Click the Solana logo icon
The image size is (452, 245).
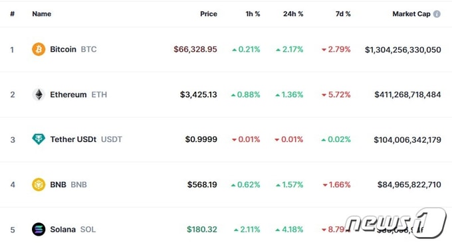coord(39,230)
